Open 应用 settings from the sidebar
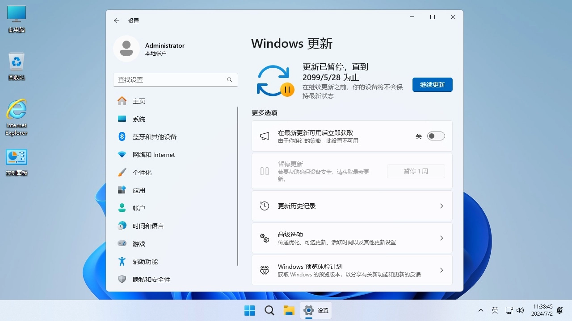 [x=139, y=190]
